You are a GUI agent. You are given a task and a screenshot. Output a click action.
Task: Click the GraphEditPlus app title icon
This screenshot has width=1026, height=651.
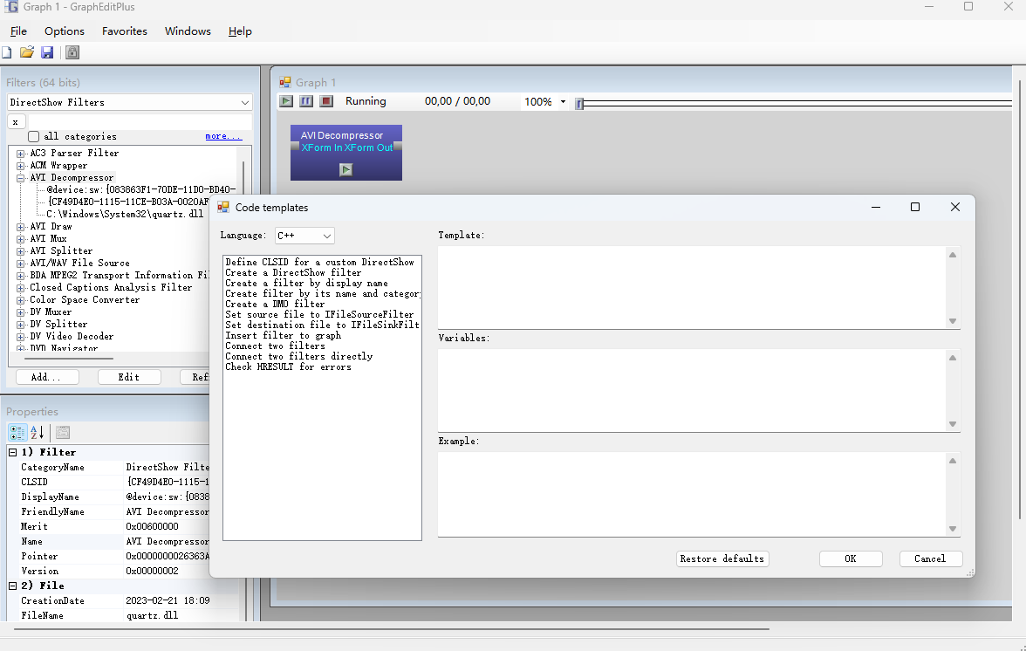pyautogui.click(x=11, y=6)
